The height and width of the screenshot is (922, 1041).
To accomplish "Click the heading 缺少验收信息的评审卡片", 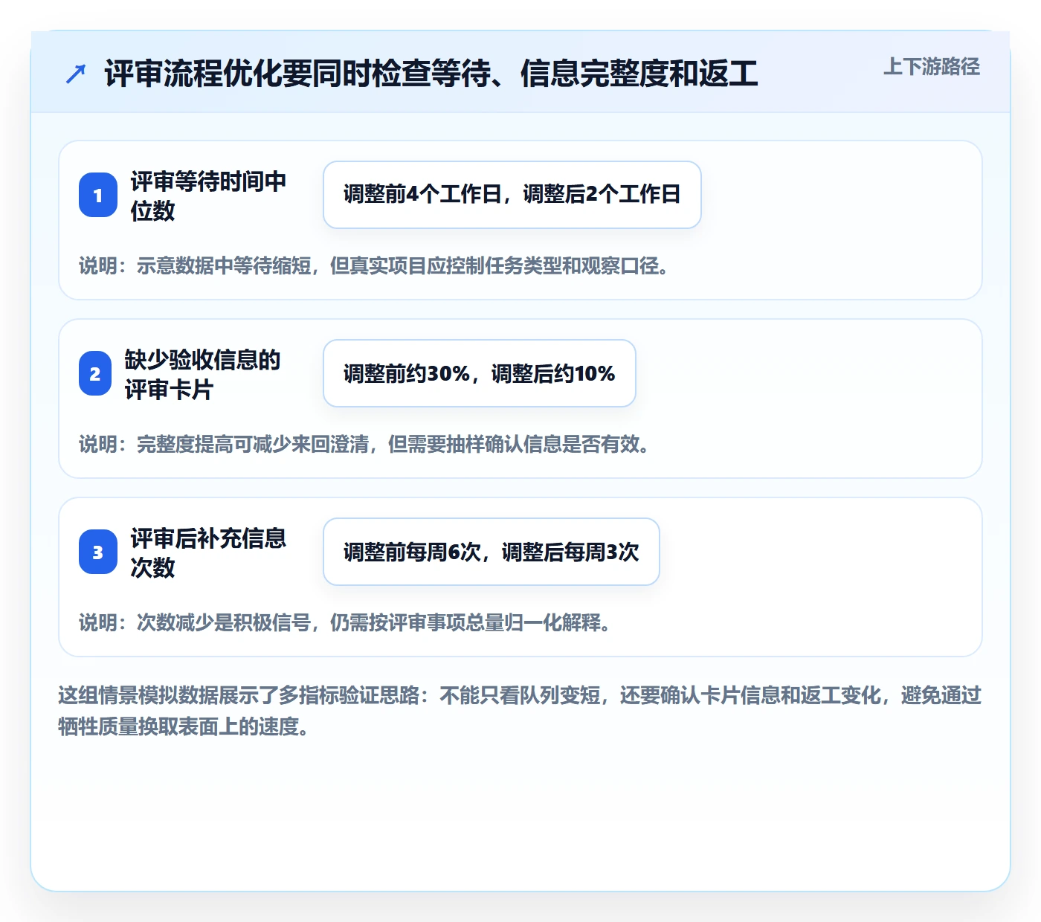I will pyautogui.click(x=202, y=374).
